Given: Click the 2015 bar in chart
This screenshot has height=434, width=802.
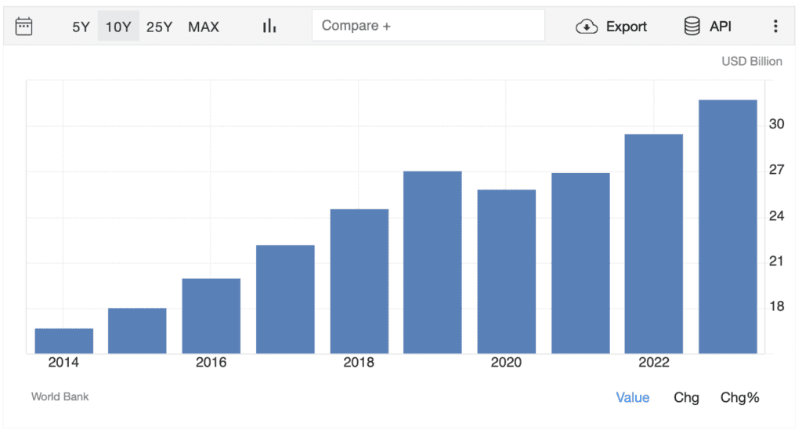Looking at the screenshot, I should pos(137,331).
